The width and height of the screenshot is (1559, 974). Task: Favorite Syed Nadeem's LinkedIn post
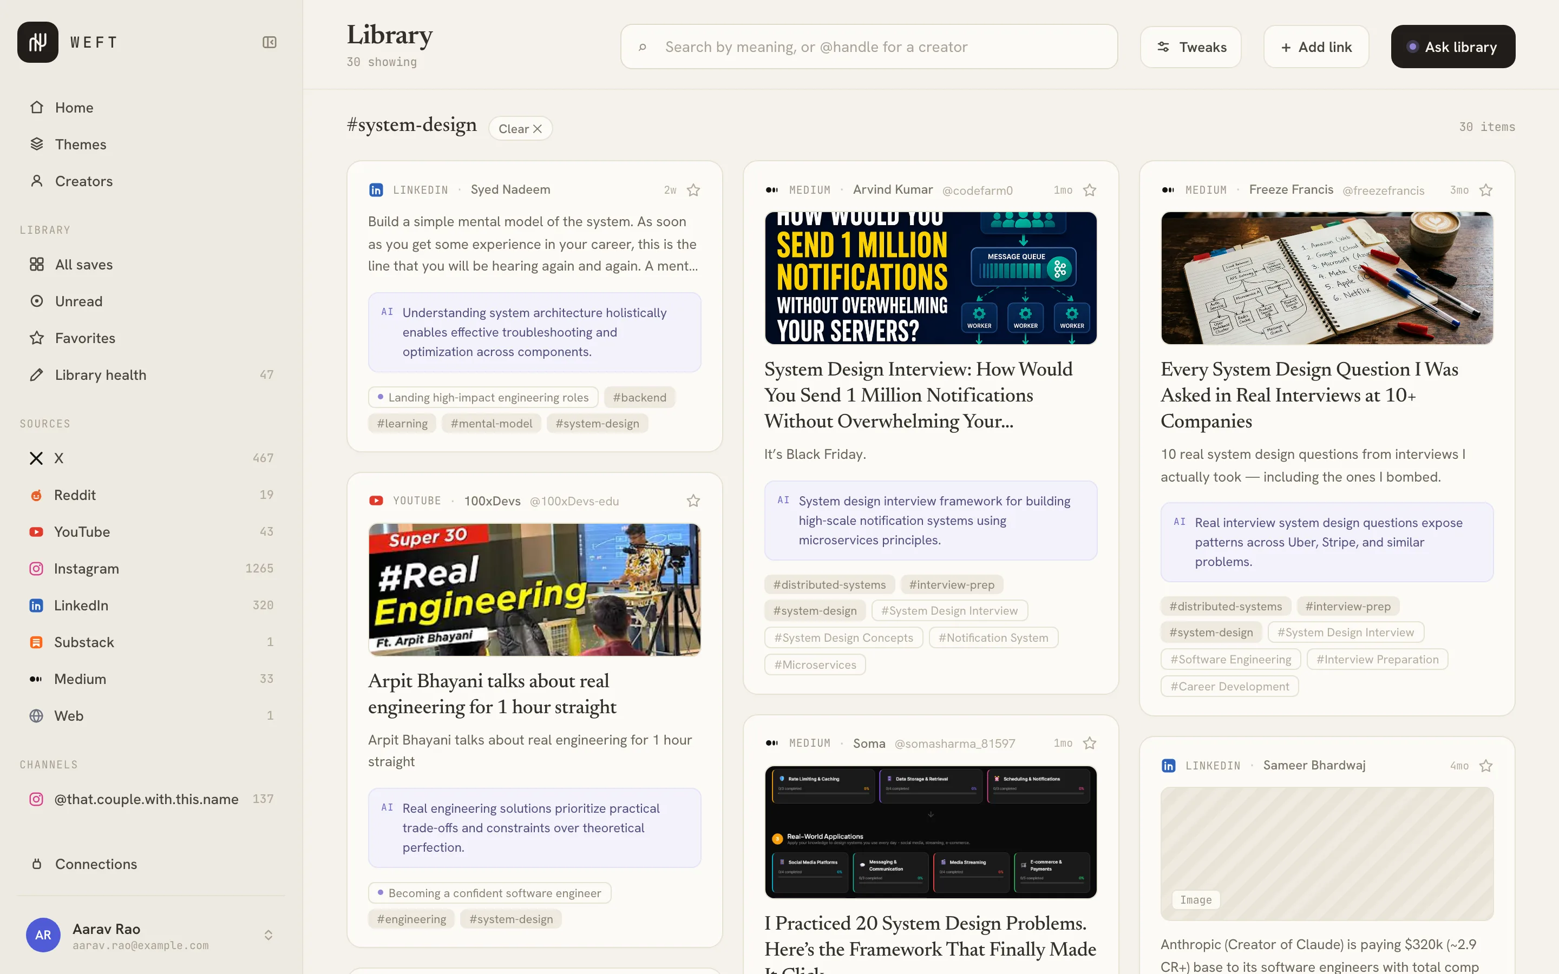pos(693,190)
